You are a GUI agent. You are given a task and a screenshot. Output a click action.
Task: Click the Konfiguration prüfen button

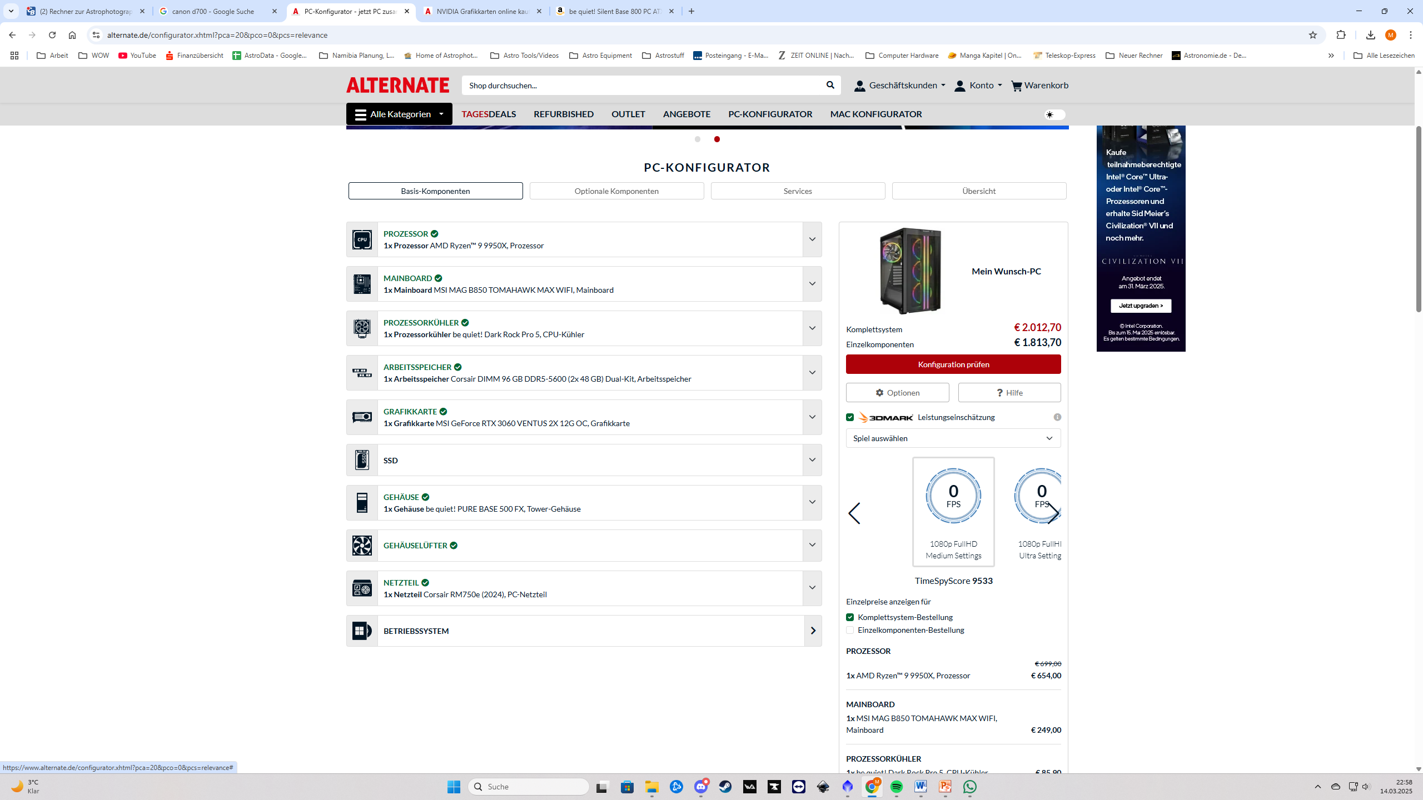953,364
